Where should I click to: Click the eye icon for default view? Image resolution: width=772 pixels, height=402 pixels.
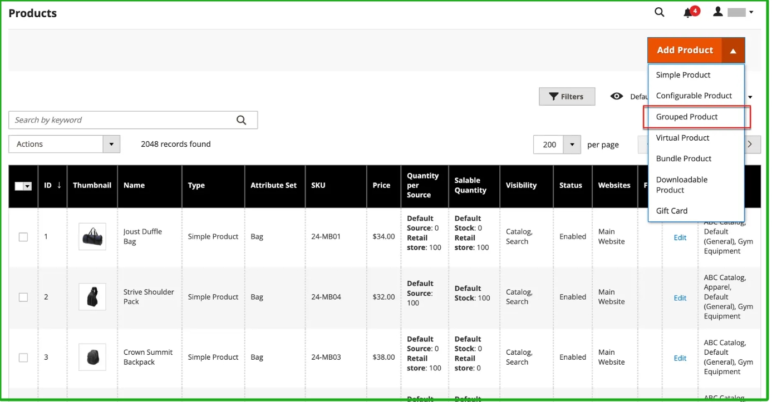pyautogui.click(x=616, y=96)
